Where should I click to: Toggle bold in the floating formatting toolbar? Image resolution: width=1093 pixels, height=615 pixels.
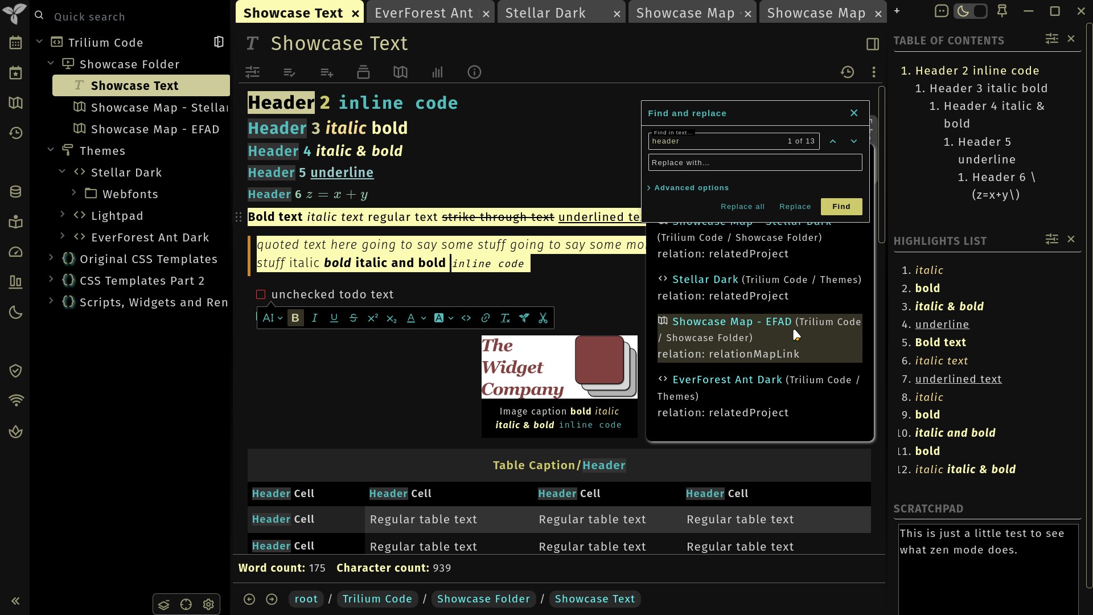(295, 318)
